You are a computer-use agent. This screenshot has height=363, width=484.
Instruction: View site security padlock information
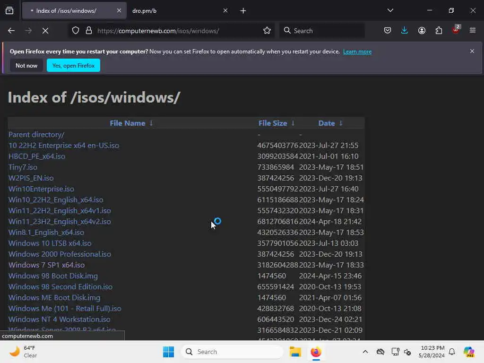(x=89, y=31)
